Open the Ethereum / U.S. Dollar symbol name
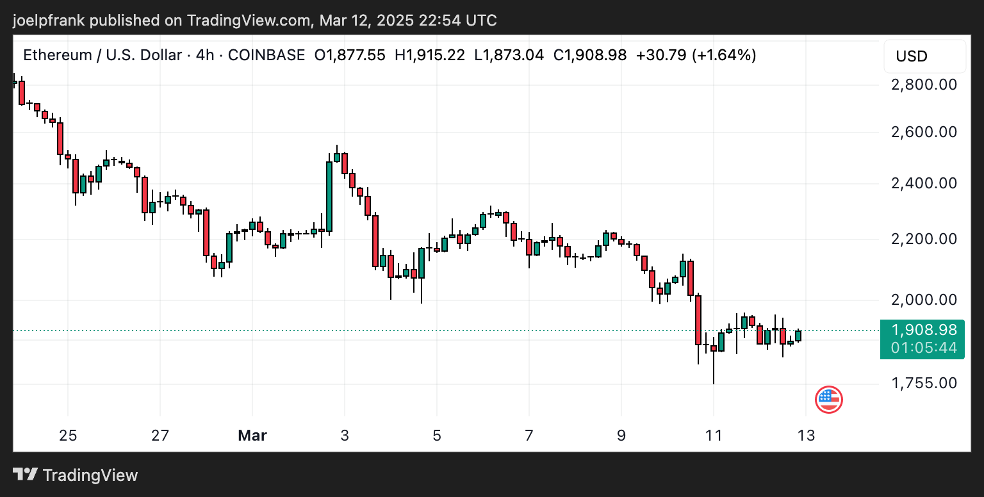984x497 pixels. tap(101, 55)
